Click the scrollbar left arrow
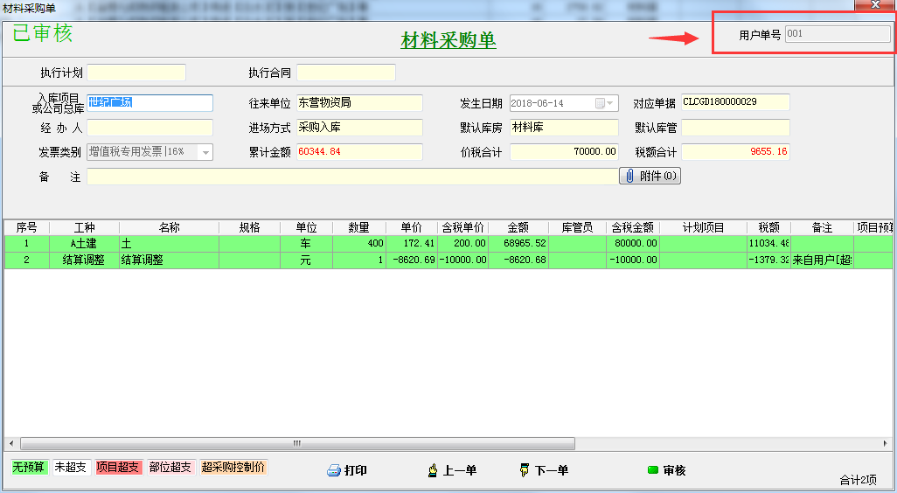The width and height of the screenshot is (897, 493). 10,444
